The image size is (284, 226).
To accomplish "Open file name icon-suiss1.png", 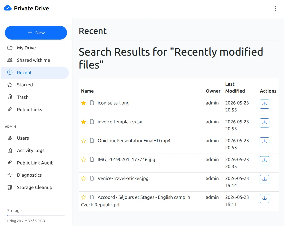I will pyautogui.click(x=113, y=103).
